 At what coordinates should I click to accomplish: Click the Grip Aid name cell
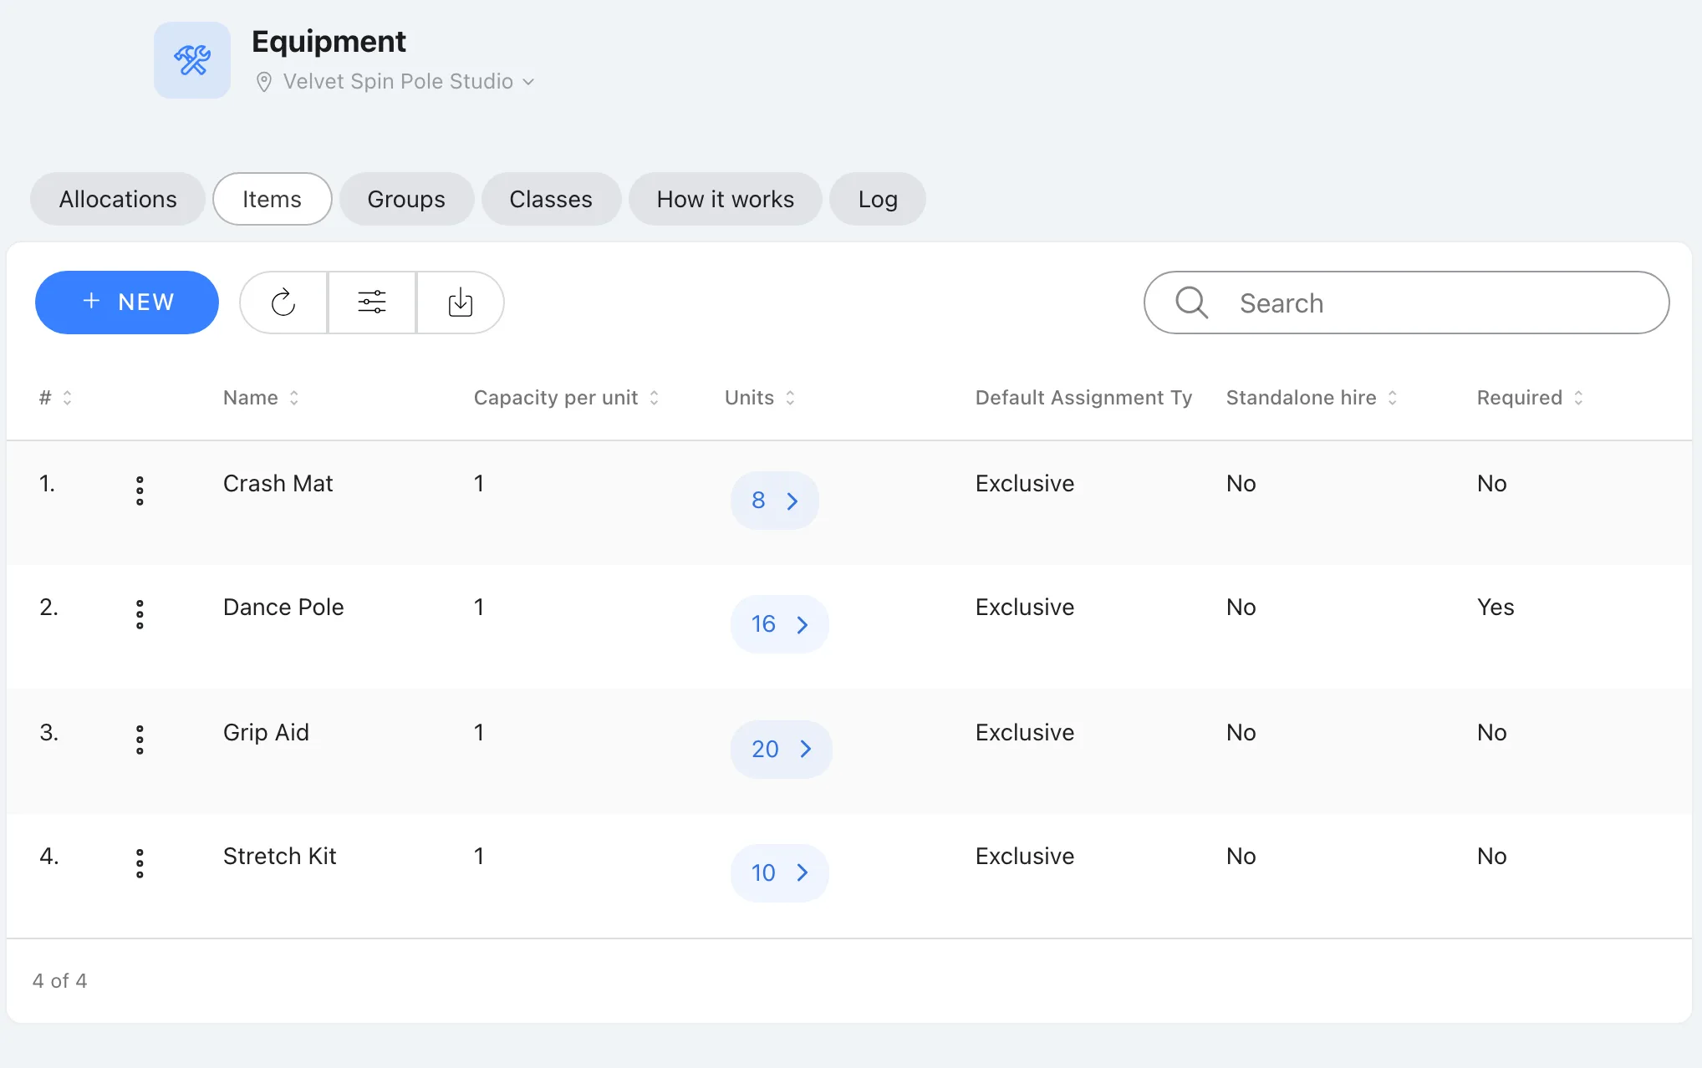(x=266, y=733)
